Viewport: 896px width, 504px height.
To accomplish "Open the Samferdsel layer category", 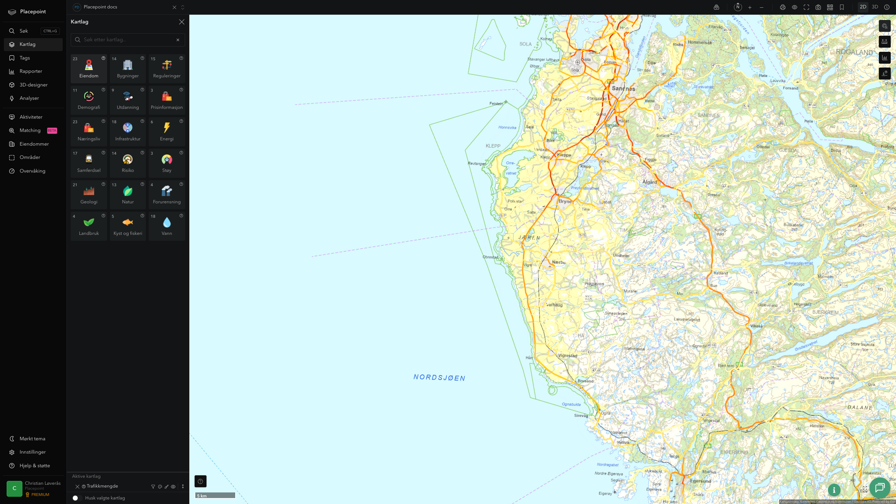I will [89, 163].
